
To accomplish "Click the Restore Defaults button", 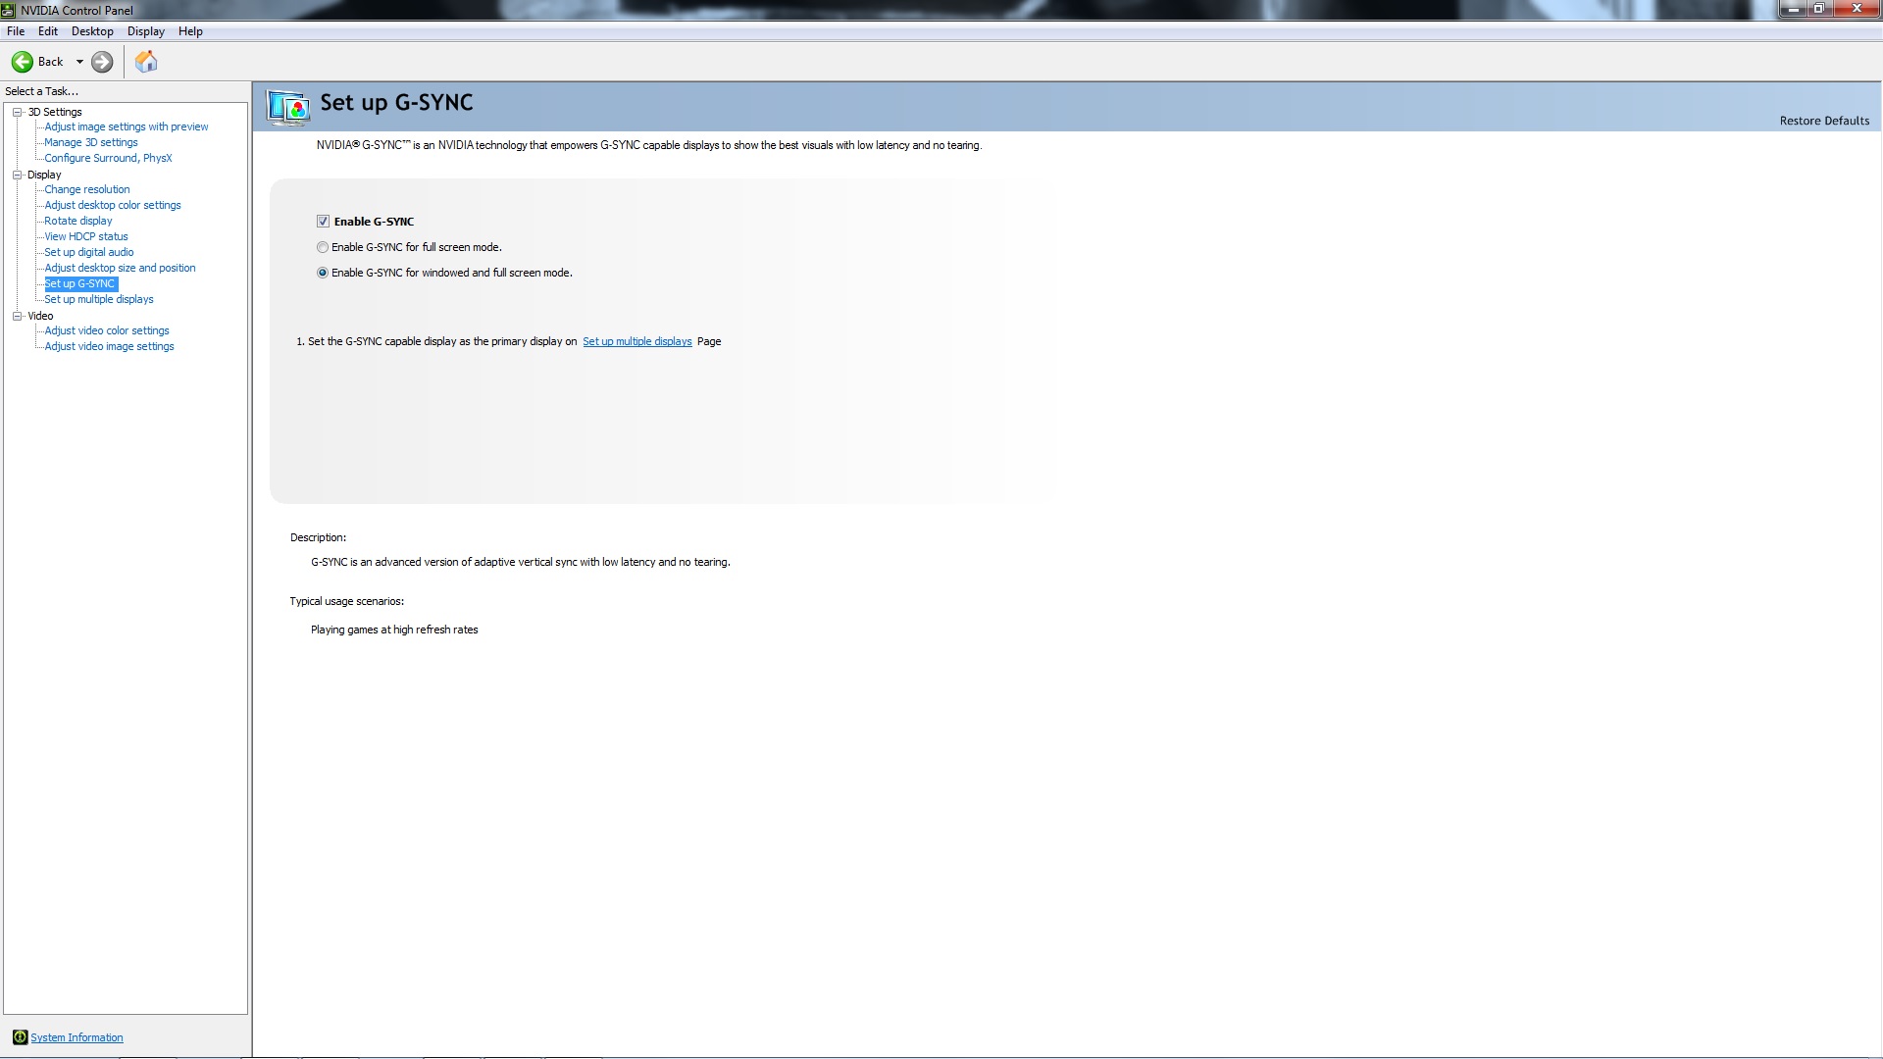I will click(x=1824, y=121).
